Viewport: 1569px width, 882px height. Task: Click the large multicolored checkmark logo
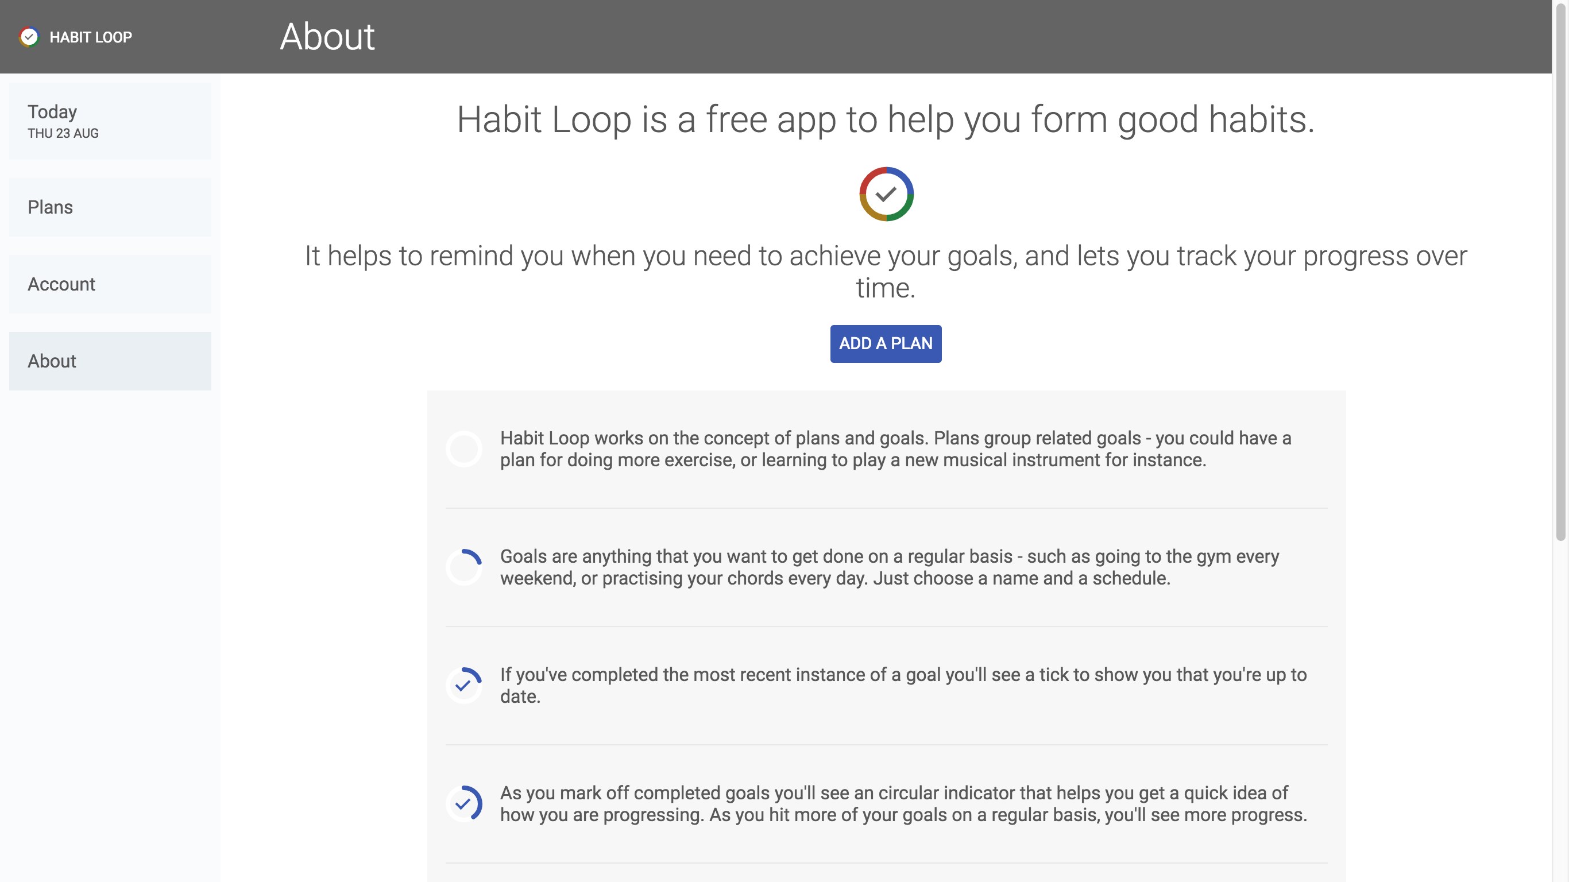point(886,194)
